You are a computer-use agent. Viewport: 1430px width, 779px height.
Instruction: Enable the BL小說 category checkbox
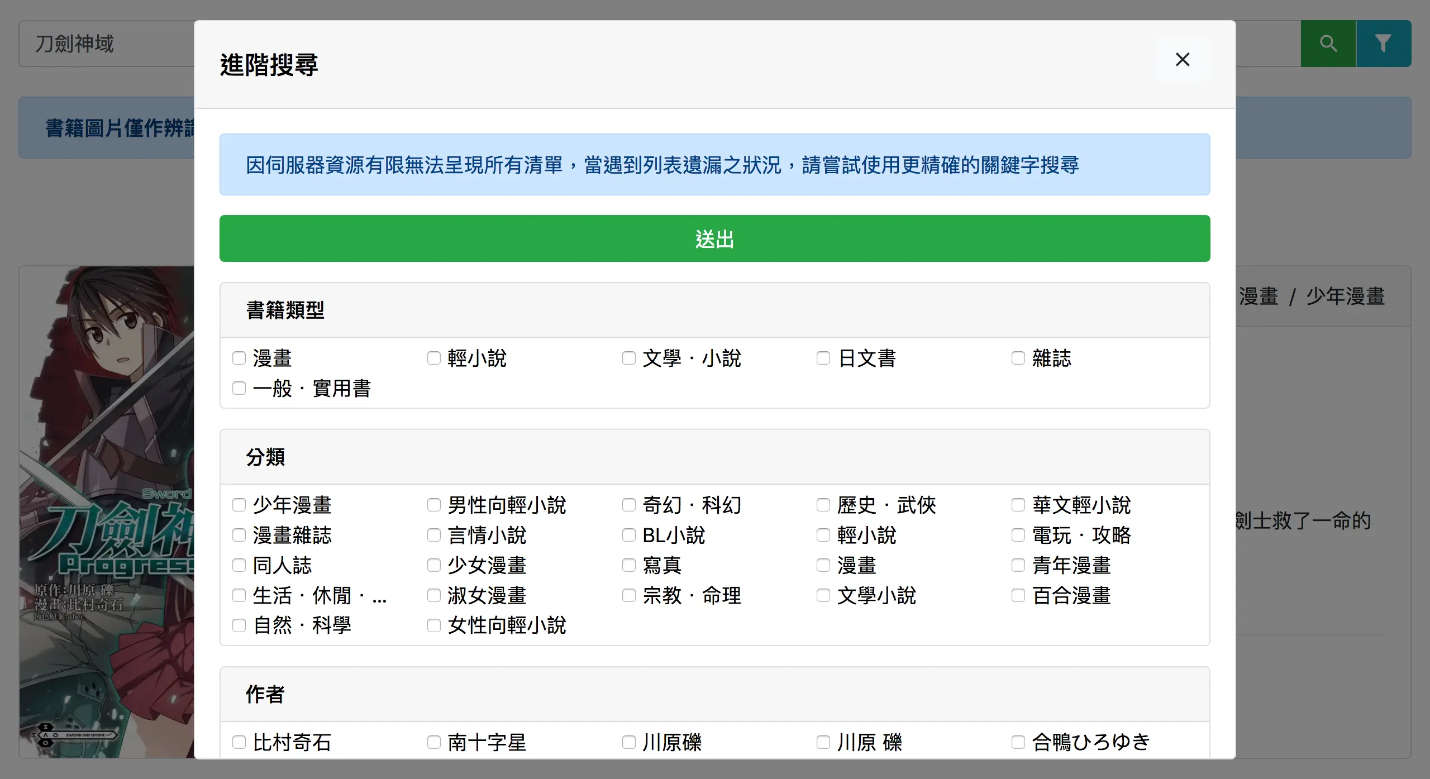629,535
